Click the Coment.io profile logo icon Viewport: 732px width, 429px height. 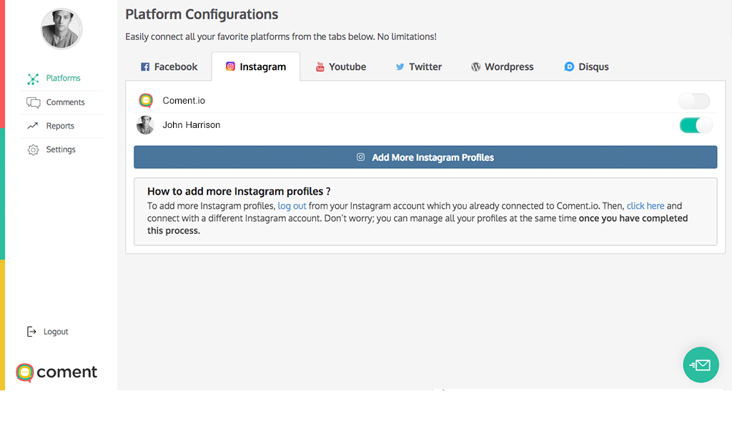[x=146, y=100]
